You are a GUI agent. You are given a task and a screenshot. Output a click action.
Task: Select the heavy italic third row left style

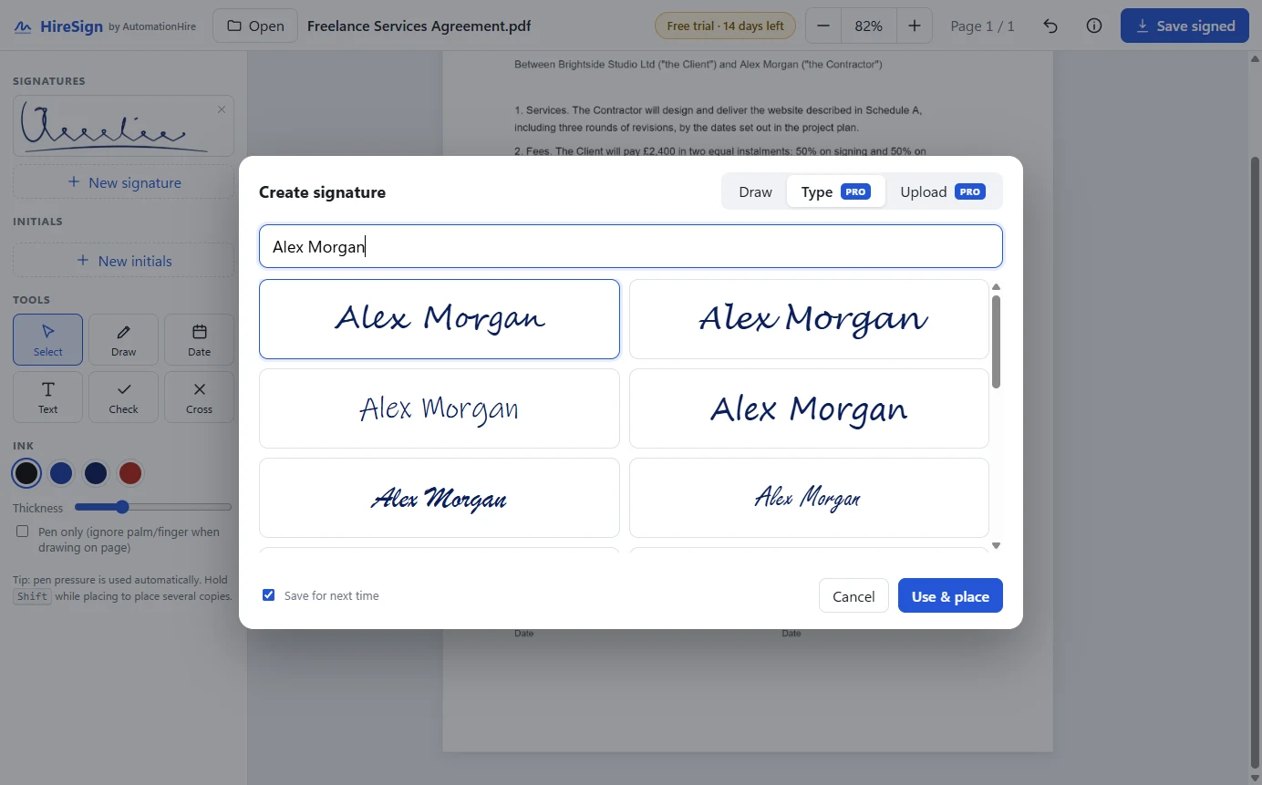point(440,498)
